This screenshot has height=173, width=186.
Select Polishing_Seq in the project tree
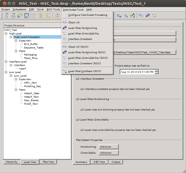tap(32, 86)
